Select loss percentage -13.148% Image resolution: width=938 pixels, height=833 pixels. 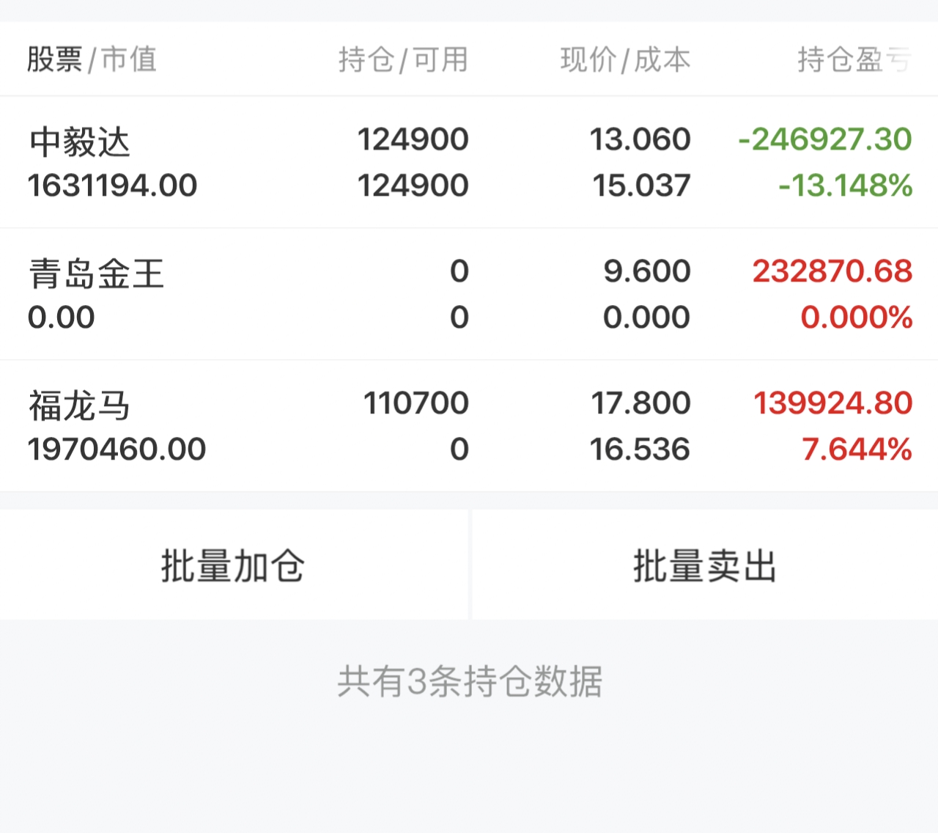(846, 186)
